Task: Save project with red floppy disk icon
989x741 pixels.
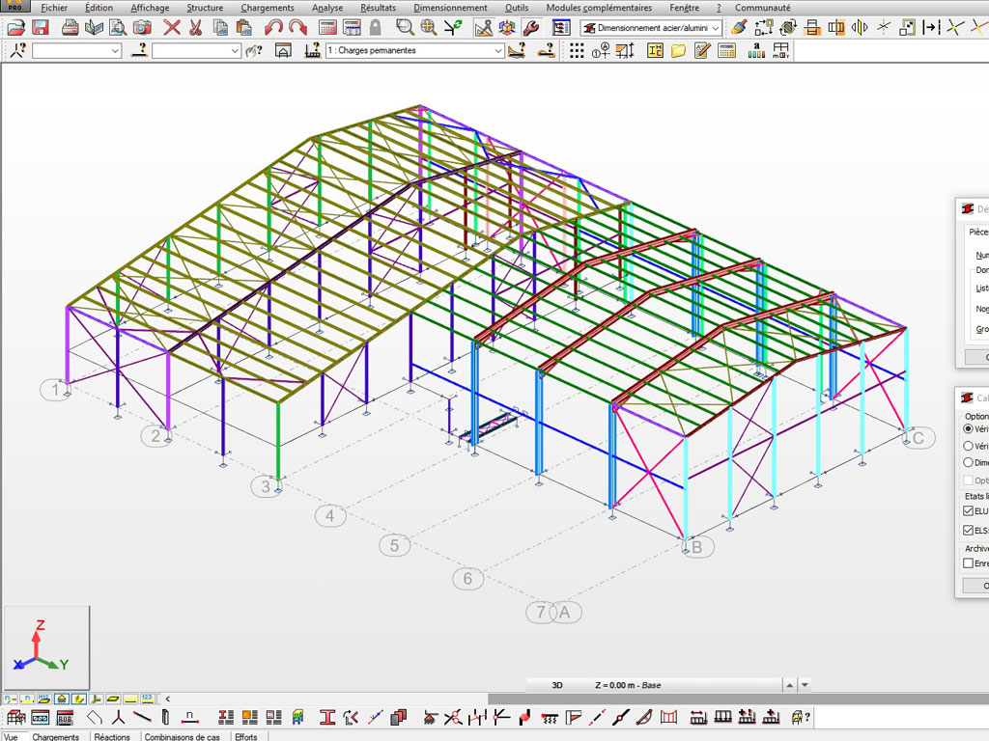Action: tap(41, 27)
